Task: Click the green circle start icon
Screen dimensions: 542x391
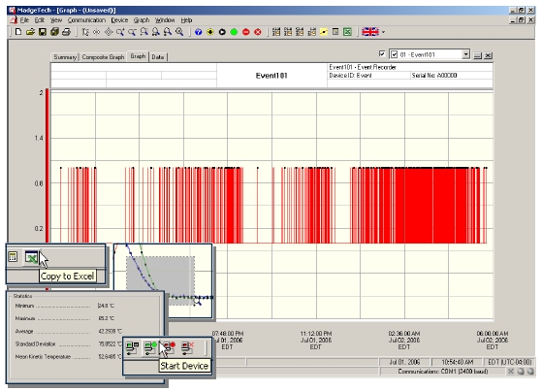Action: [x=234, y=32]
